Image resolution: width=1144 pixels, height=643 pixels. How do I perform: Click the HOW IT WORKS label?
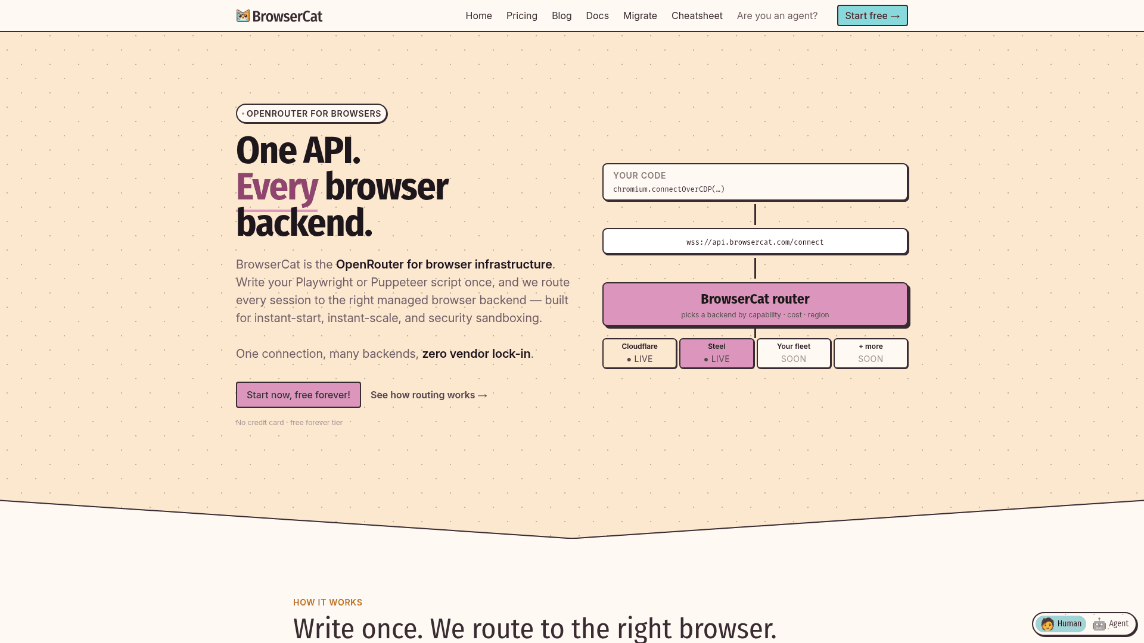coord(328,603)
